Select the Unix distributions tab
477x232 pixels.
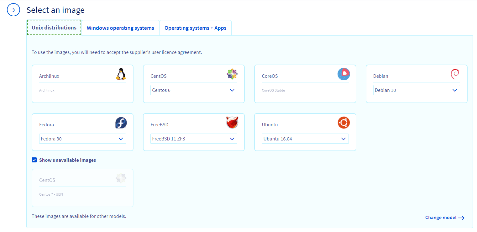54,28
